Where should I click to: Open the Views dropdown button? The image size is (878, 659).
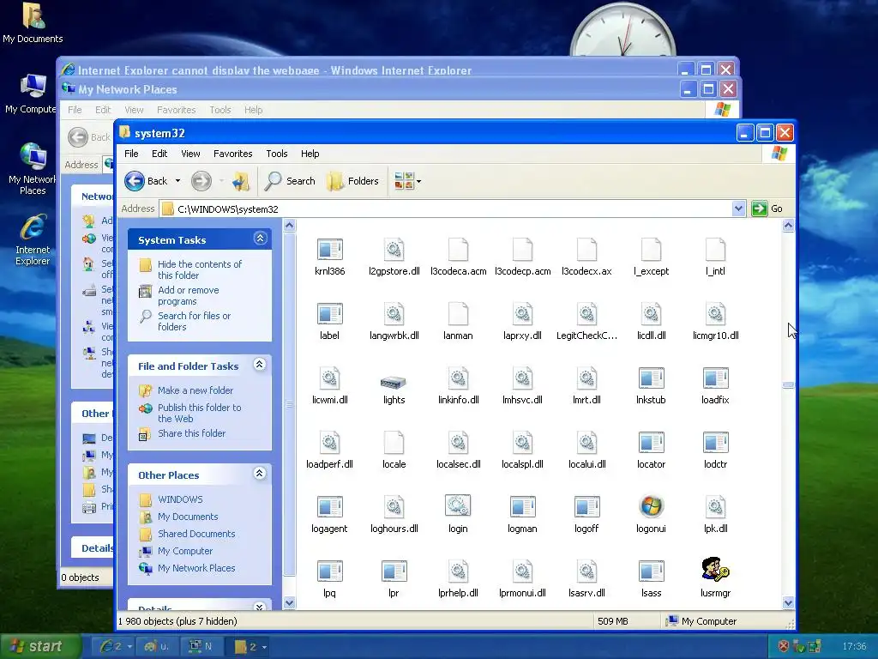(x=407, y=181)
